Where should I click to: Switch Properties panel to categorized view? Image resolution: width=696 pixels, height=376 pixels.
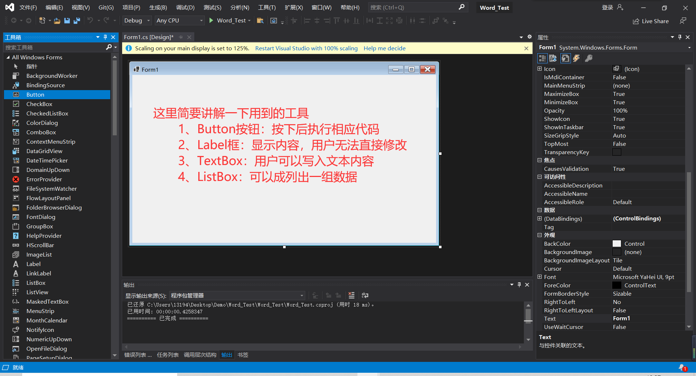542,58
